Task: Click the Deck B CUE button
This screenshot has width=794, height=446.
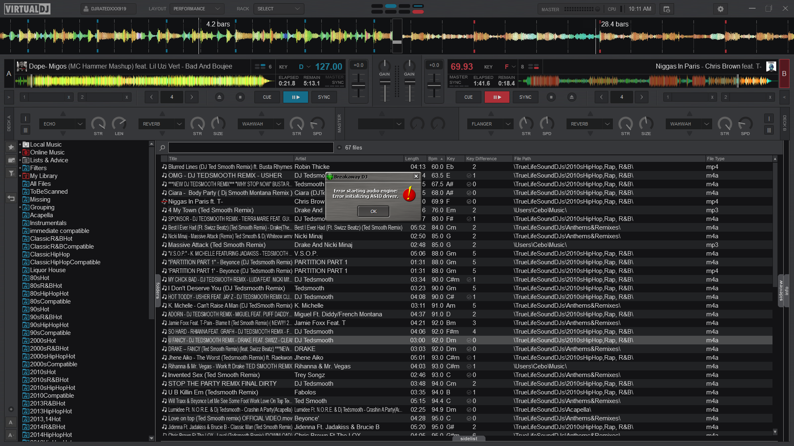Action: click(469, 97)
